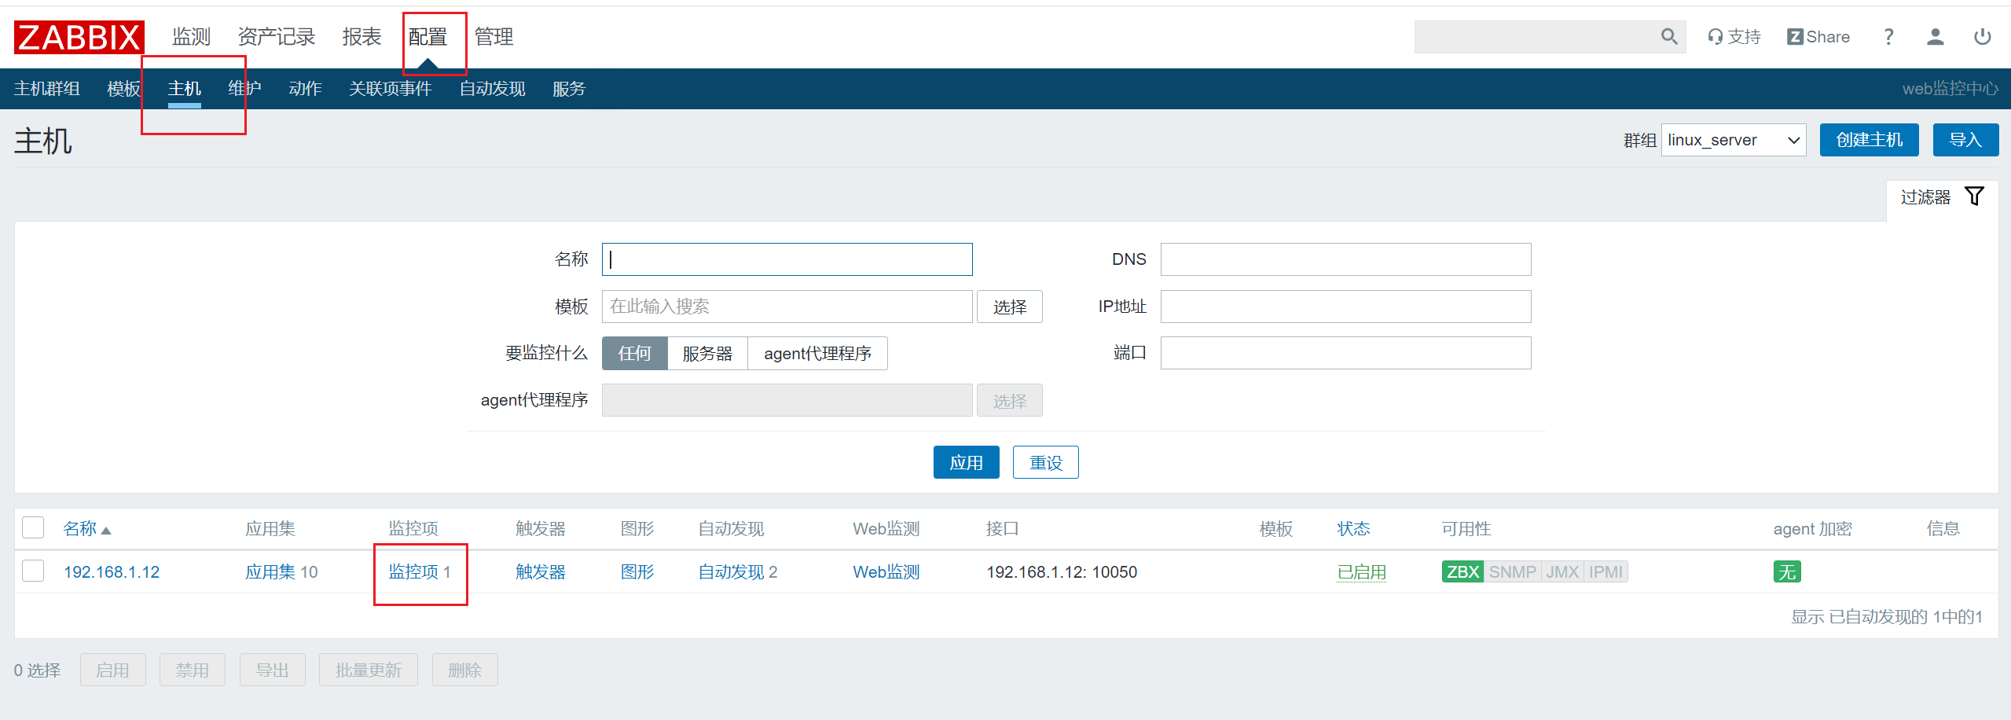This screenshot has width=2011, height=720.
Task: Select 服务器 monitoring option
Action: tap(707, 353)
